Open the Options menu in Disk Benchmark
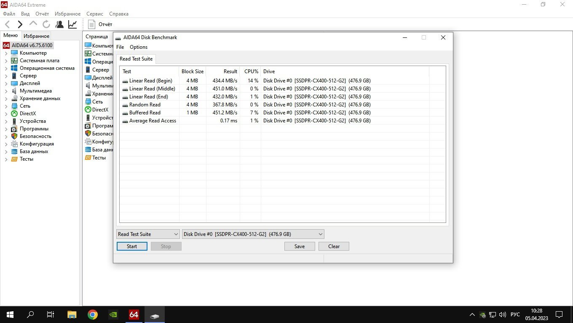573x323 pixels. (x=139, y=47)
